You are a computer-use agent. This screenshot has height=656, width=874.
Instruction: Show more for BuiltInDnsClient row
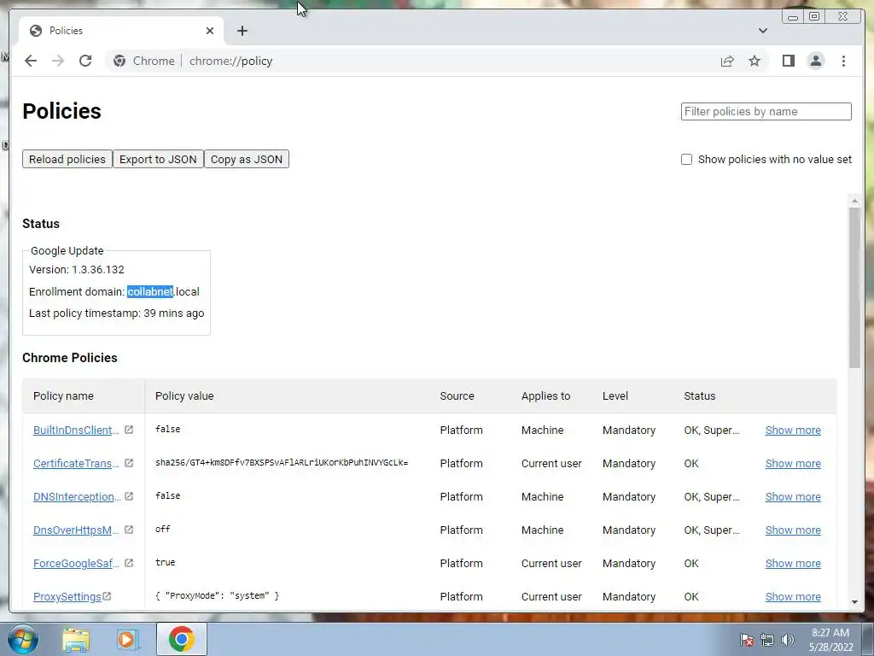pyautogui.click(x=793, y=430)
